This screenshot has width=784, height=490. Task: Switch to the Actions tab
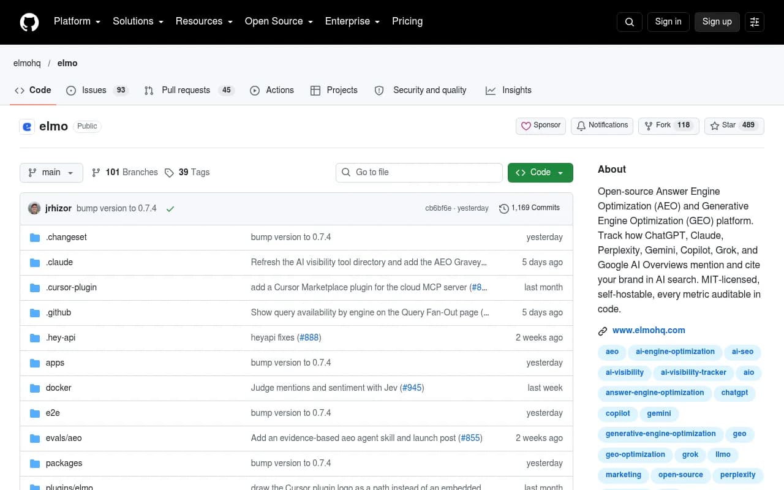tap(272, 90)
